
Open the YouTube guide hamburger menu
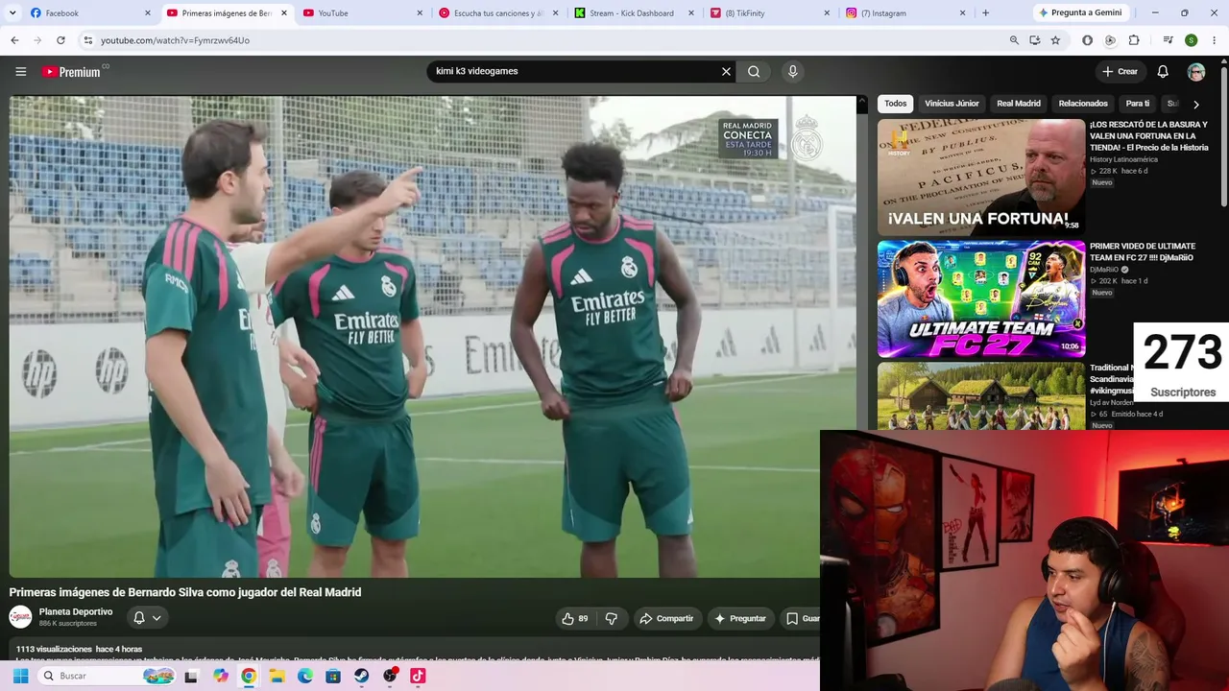(x=20, y=71)
